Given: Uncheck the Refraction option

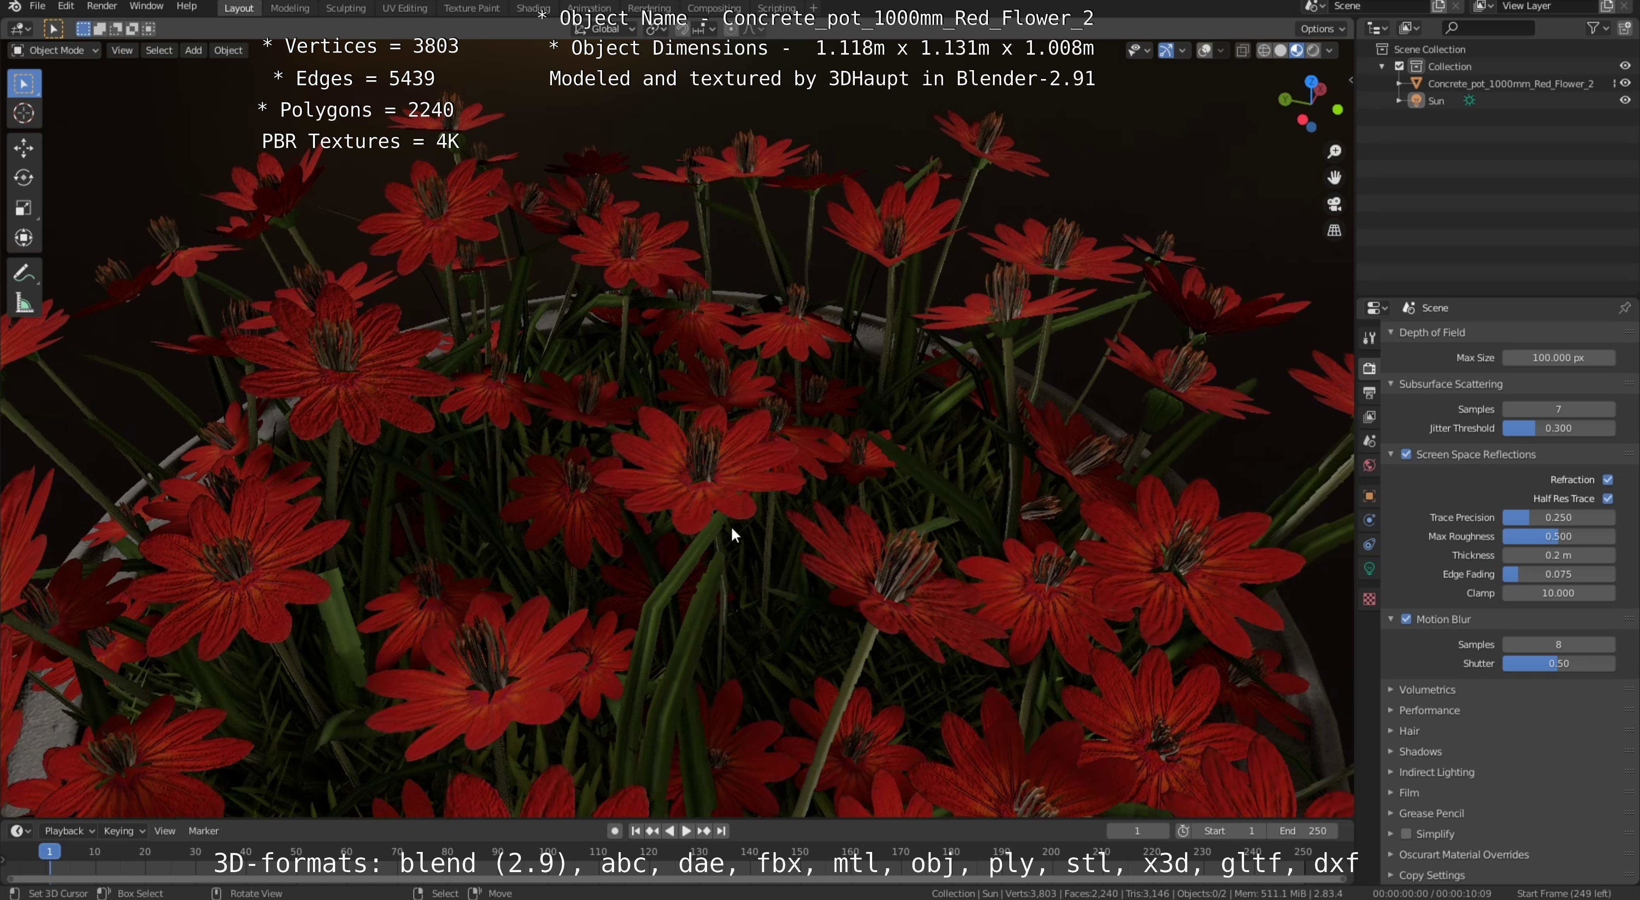Looking at the screenshot, I should coord(1607,479).
